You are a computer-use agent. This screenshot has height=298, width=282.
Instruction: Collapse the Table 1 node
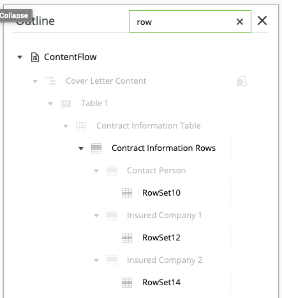50,104
